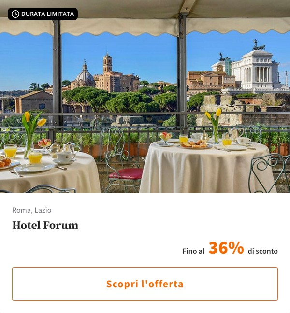The height and width of the screenshot is (313, 290).
Task: Click the brick bell tower in the photo
Action: (x=107, y=63)
